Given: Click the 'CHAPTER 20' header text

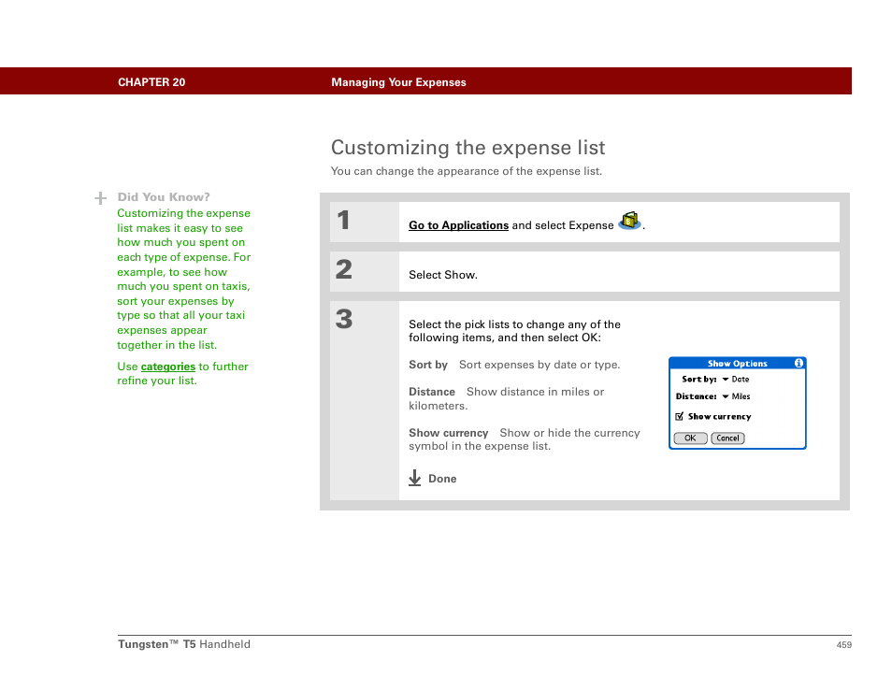Looking at the screenshot, I should 151,82.
